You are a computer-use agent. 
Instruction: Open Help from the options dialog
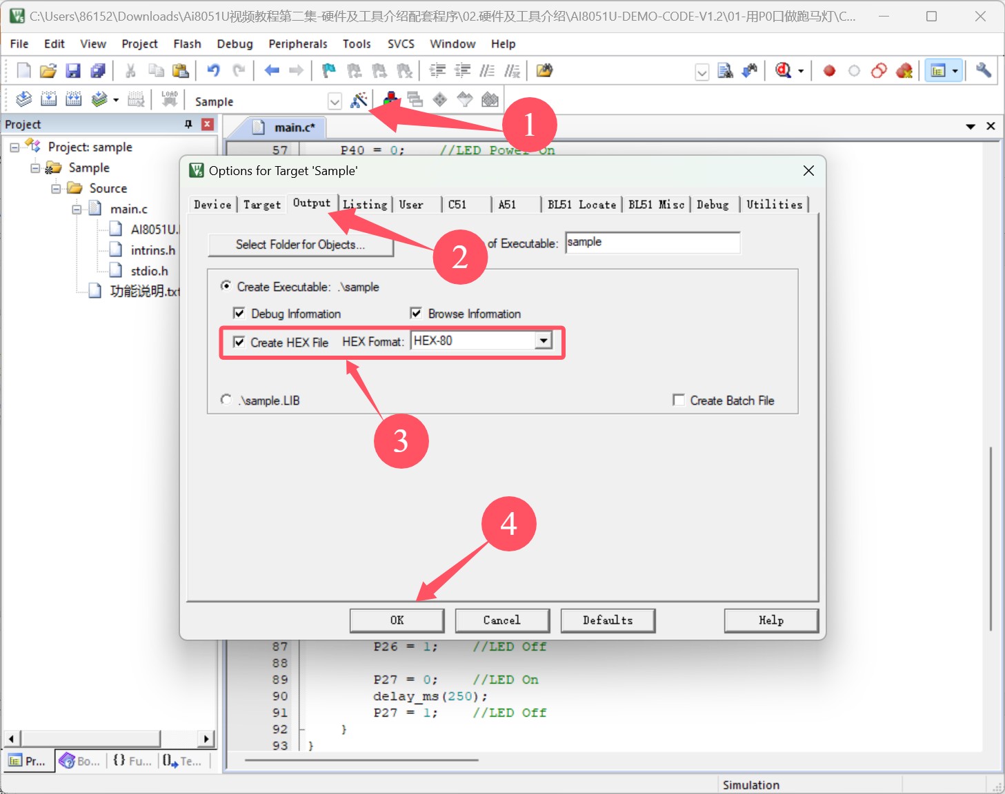(x=771, y=620)
